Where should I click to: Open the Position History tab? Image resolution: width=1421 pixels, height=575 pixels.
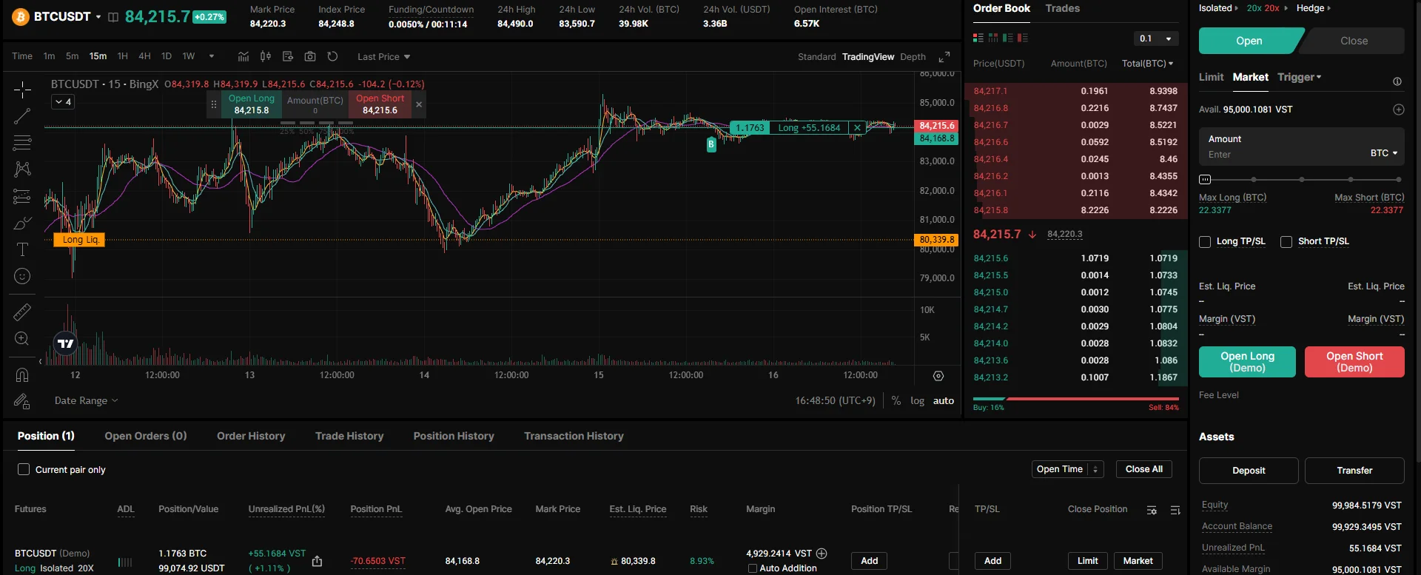coord(454,436)
